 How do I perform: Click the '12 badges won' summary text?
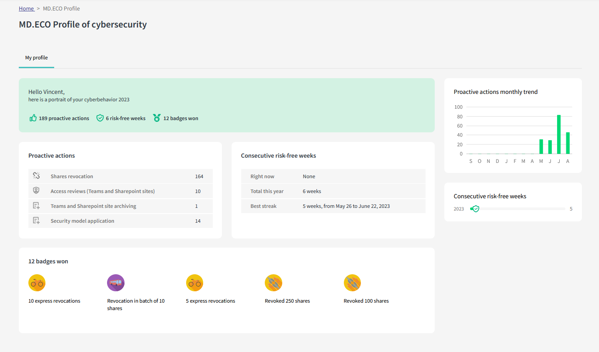[x=181, y=118]
